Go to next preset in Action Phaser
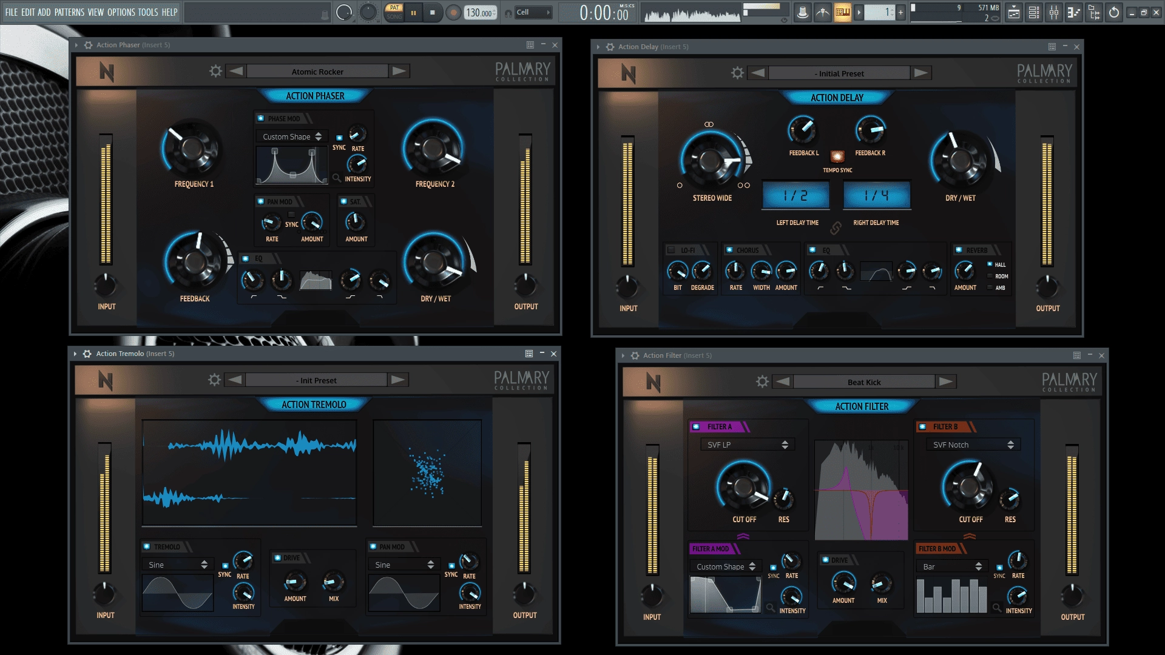 [399, 71]
